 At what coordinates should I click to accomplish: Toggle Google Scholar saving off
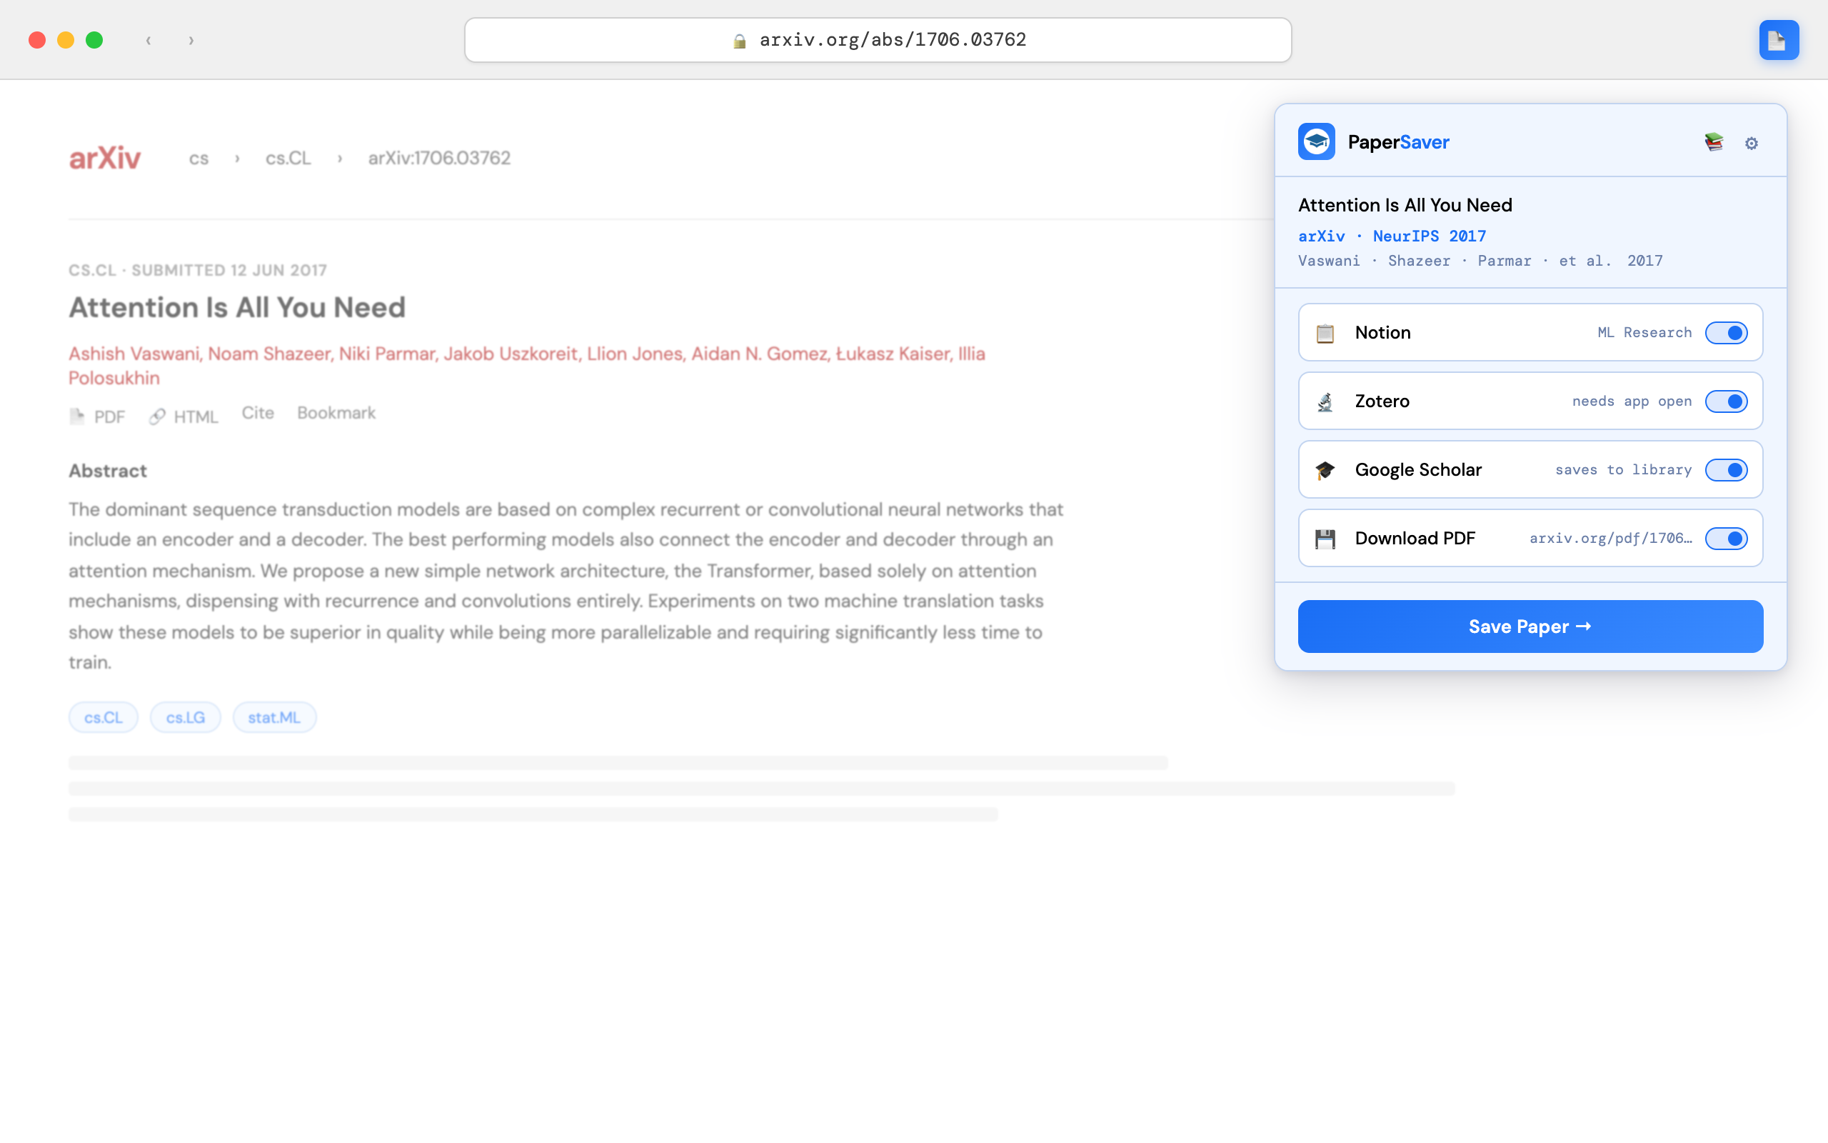(x=1725, y=470)
